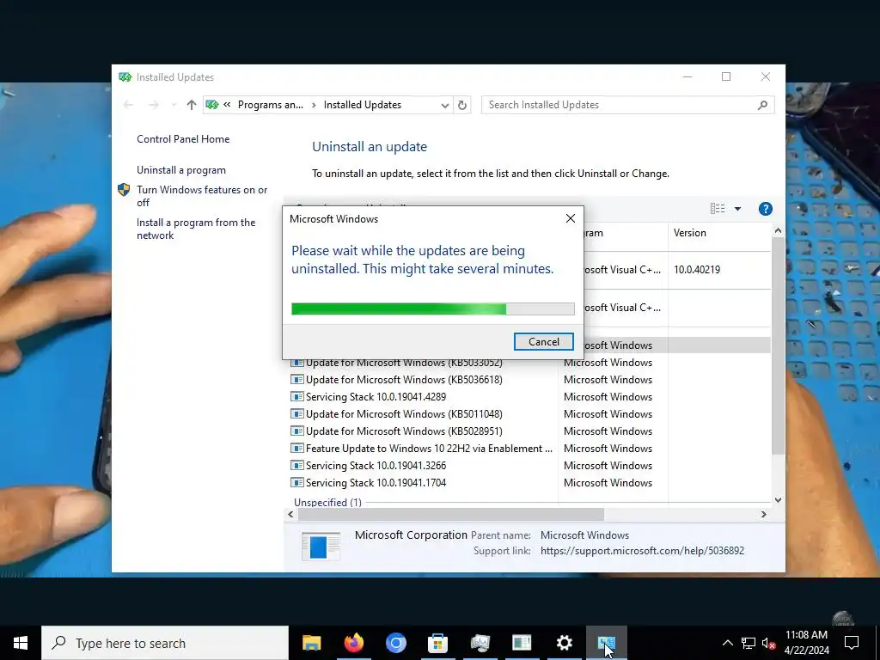Open the notification center icon

pyautogui.click(x=852, y=643)
